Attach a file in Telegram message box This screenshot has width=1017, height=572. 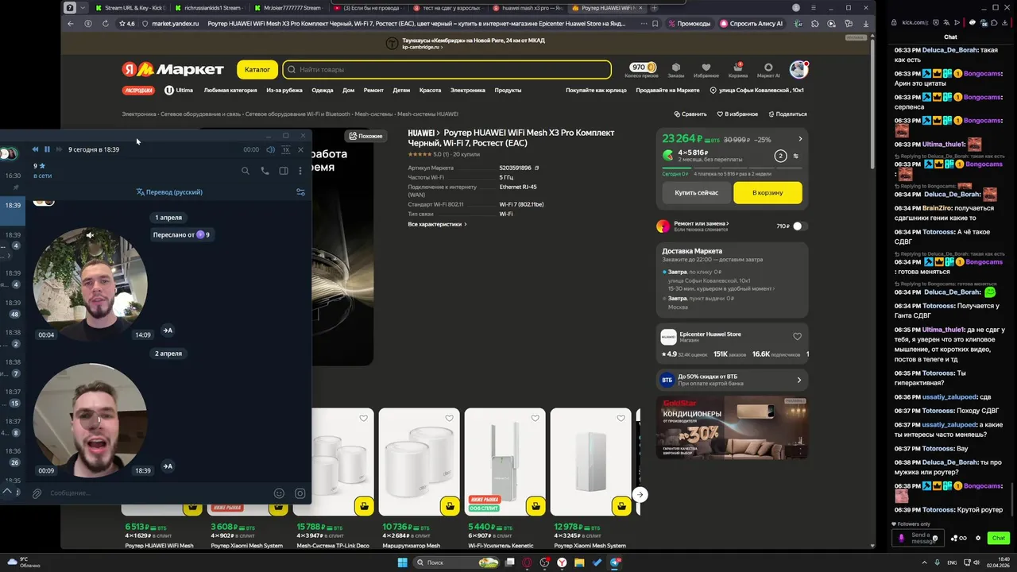tap(37, 493)
